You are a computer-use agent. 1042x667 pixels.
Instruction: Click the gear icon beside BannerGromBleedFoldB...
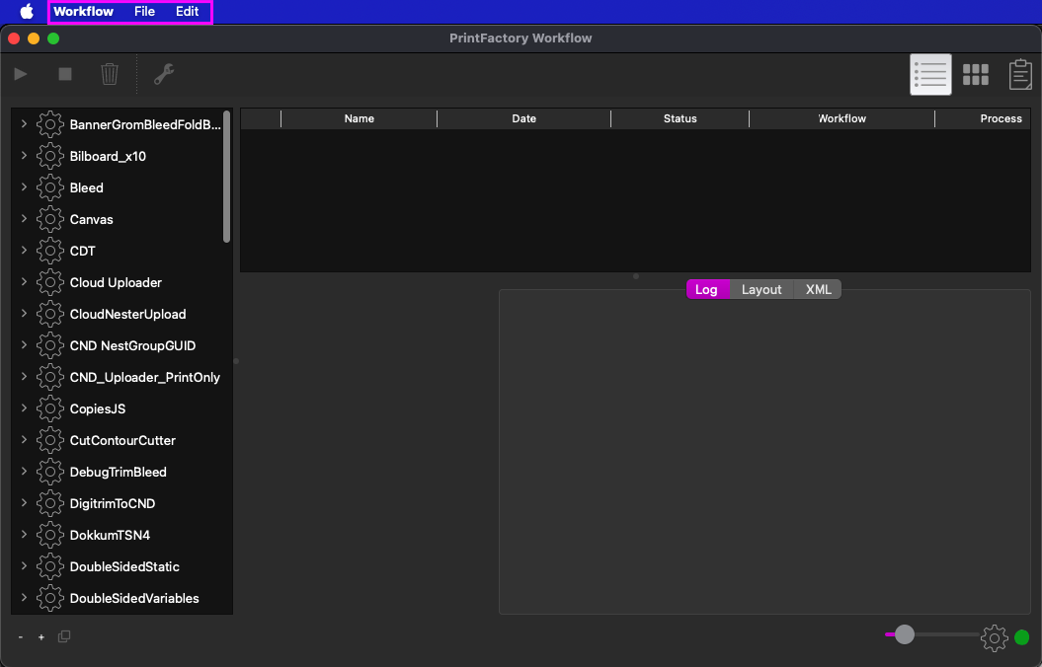(49, 124)
